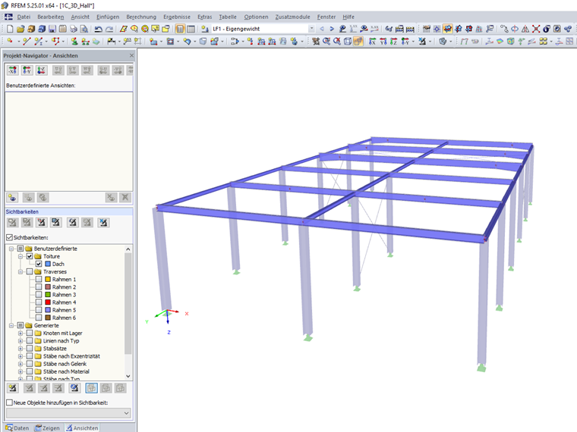Click the view in Z direction toolbar icon
The width and height of the screenshot is (577, 432).
pos(394,41)
